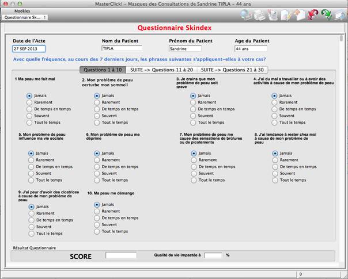Pick De temps en temps for question 8 rester chez moi
348x279 pixels.
tap(275, 167)
